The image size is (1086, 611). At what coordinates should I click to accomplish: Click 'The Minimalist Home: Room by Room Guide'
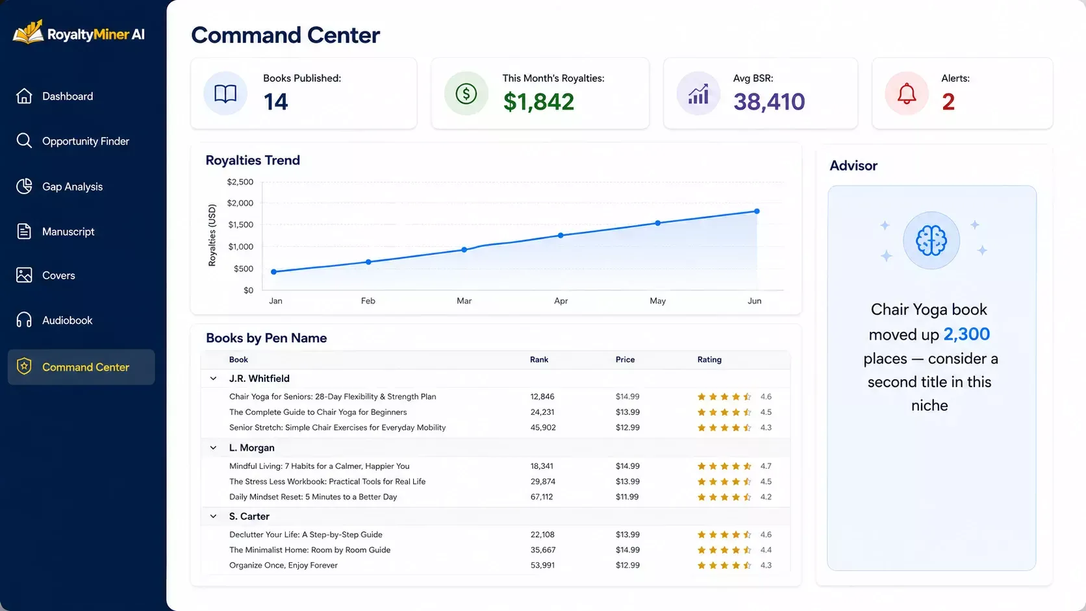click(310, 550)
